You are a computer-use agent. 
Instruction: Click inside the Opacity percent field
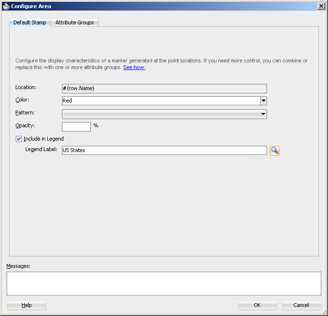pyautogui.click(x=76, y=127)
